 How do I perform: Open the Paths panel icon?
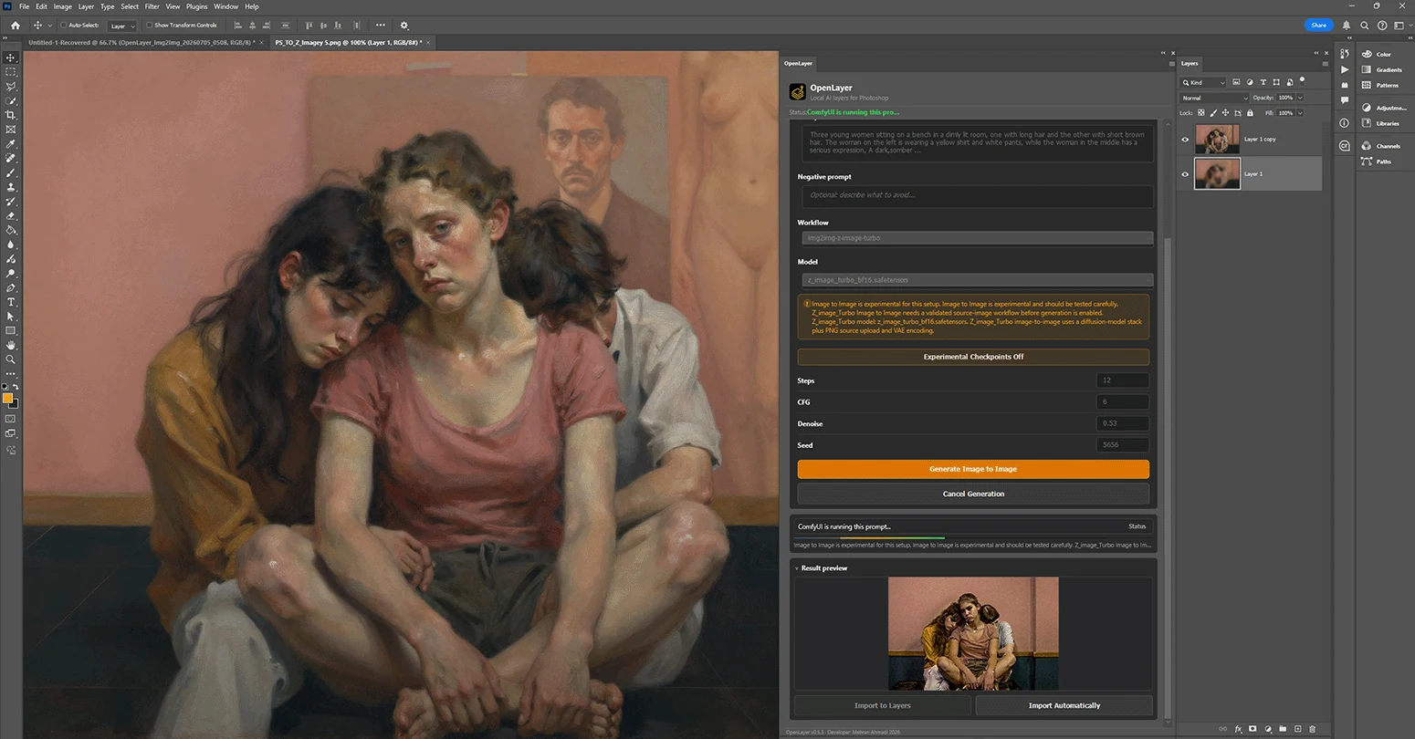pos(1367,161)
